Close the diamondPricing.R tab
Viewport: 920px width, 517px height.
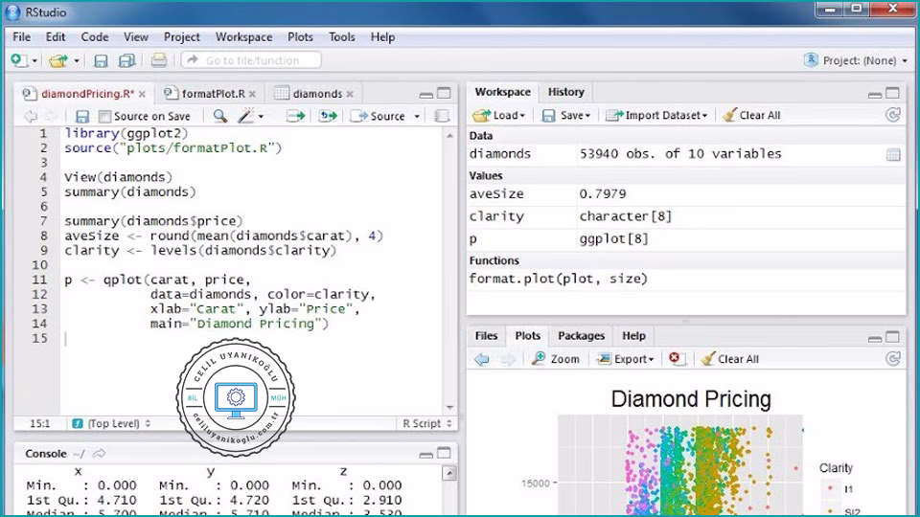pyautogui.click(x=142, y=95)
